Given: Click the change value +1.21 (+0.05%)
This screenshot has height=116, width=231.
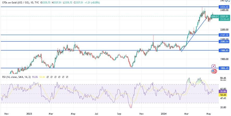Looking at the screenshot, I should pos(92,3).
